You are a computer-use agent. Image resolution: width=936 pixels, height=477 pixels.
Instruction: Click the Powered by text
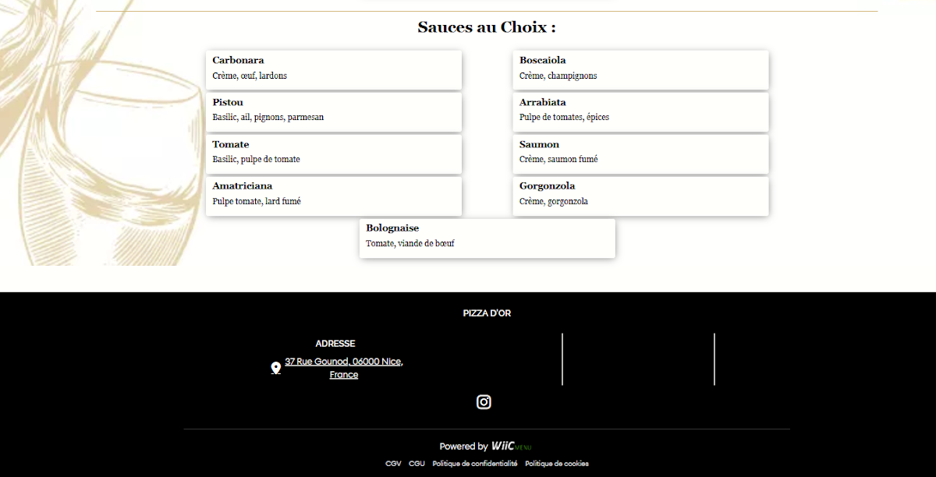click(x=463, y=447)
